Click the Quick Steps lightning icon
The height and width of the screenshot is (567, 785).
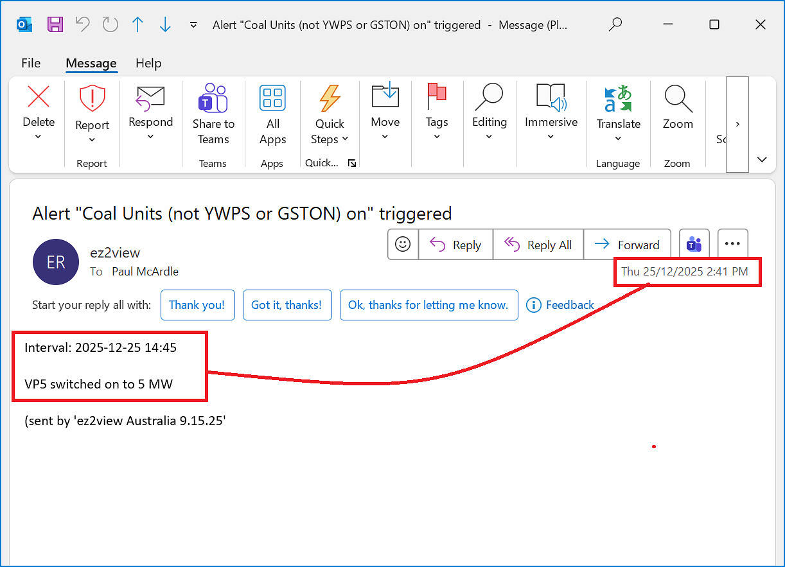tap(330, 98)
